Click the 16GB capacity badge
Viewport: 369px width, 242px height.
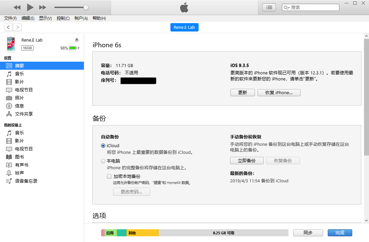27,48
